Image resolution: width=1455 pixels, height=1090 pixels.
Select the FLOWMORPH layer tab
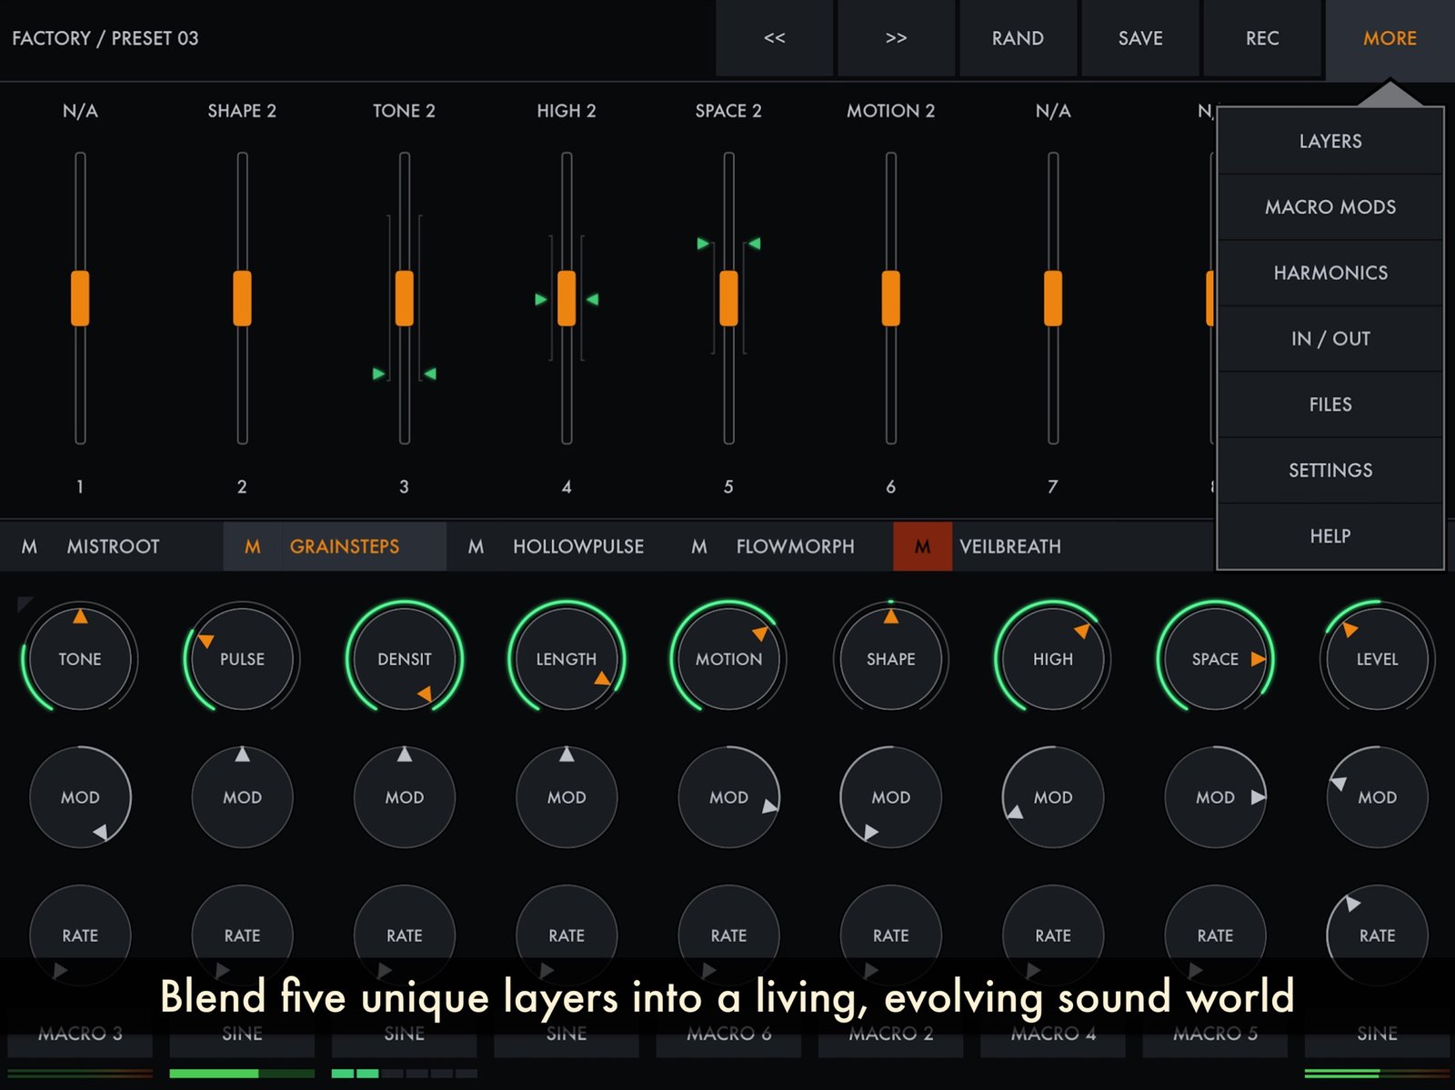[796, 546]
